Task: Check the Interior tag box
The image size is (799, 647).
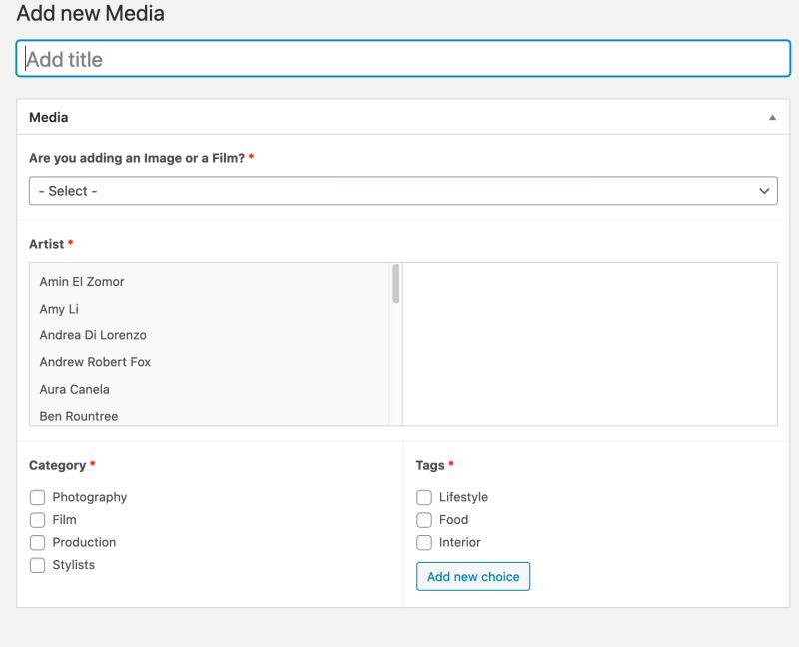Action: coord(424,543)
